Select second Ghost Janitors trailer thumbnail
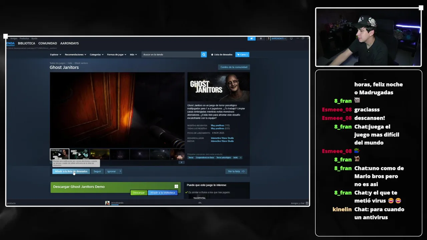This screenshot has height=240, width=427. 79,154
